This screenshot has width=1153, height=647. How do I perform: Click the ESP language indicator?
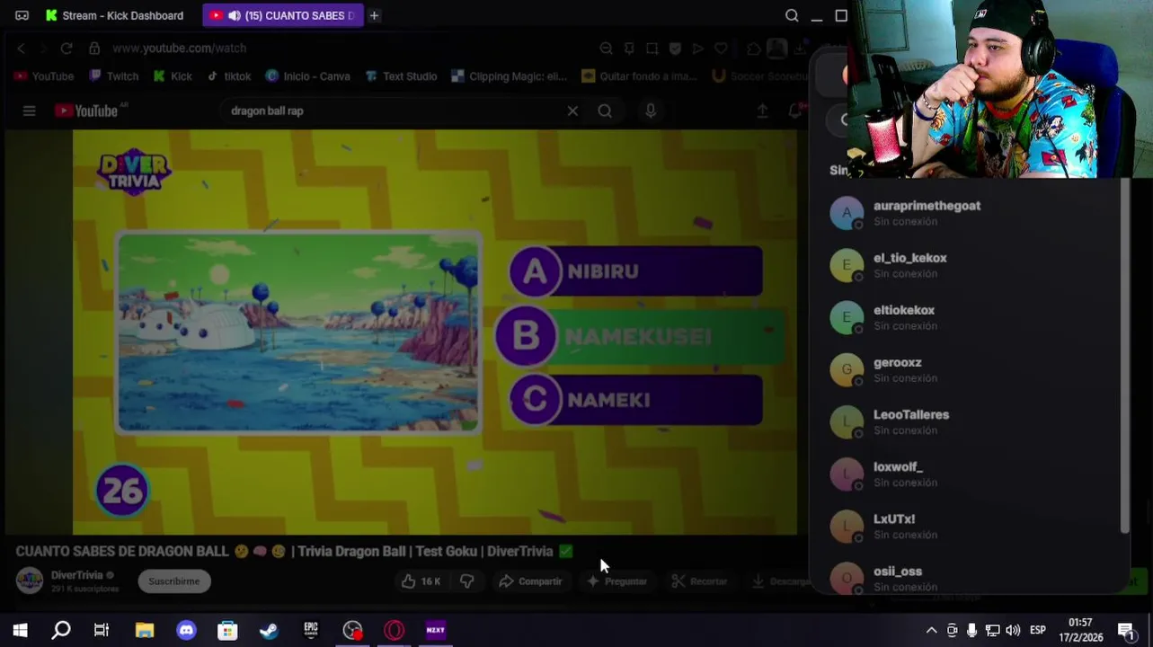(x=1037, y=630)
